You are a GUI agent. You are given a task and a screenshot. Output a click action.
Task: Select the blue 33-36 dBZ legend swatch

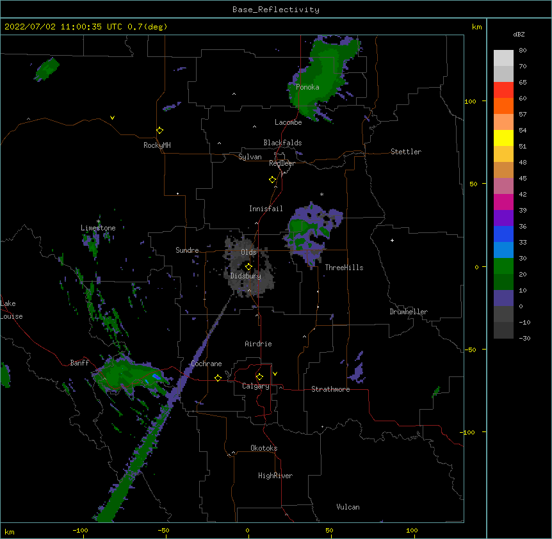pyautogui.click(x=503, y=234)
